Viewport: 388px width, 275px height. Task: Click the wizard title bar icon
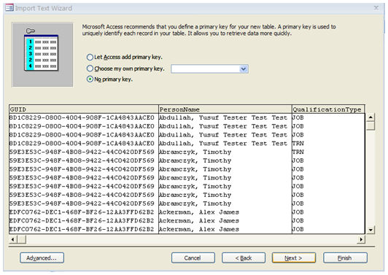(x=9, y=8)
